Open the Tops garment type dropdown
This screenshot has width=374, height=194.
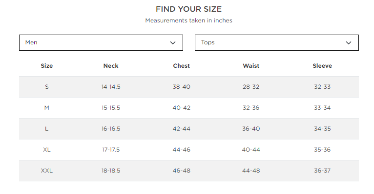tap(277, 42)
